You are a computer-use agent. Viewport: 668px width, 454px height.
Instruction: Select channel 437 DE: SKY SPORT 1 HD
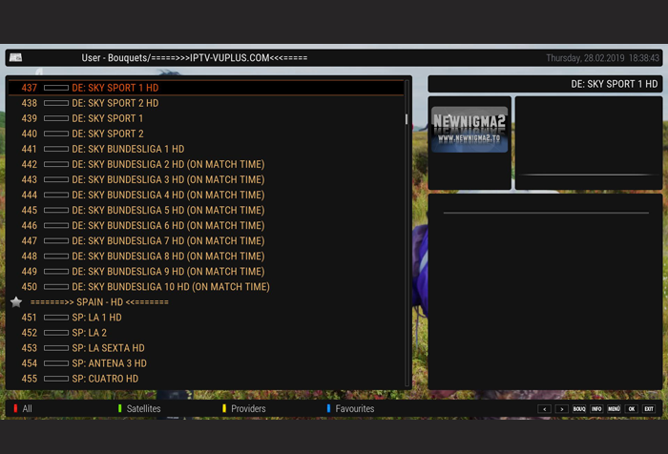pyautogui.click(x=206, y=88)
